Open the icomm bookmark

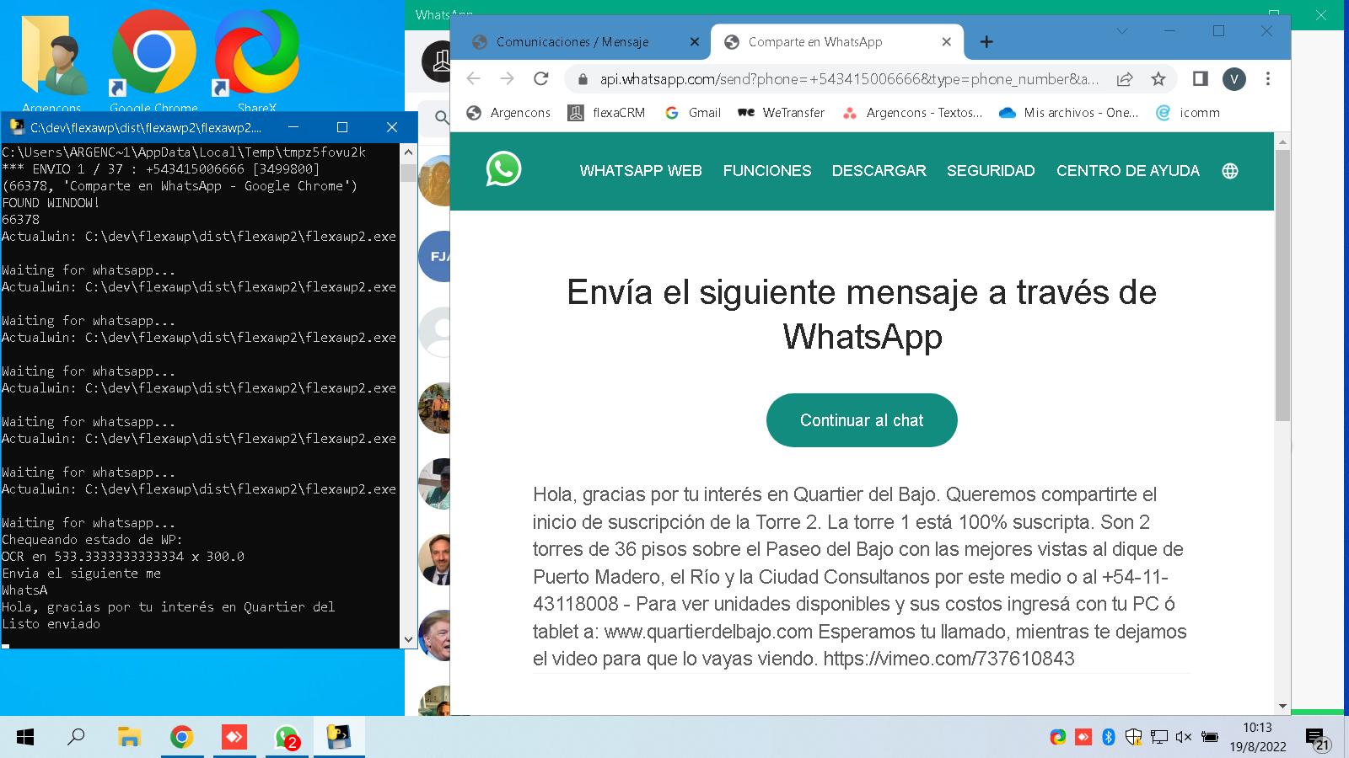(x=1188, y=113)
